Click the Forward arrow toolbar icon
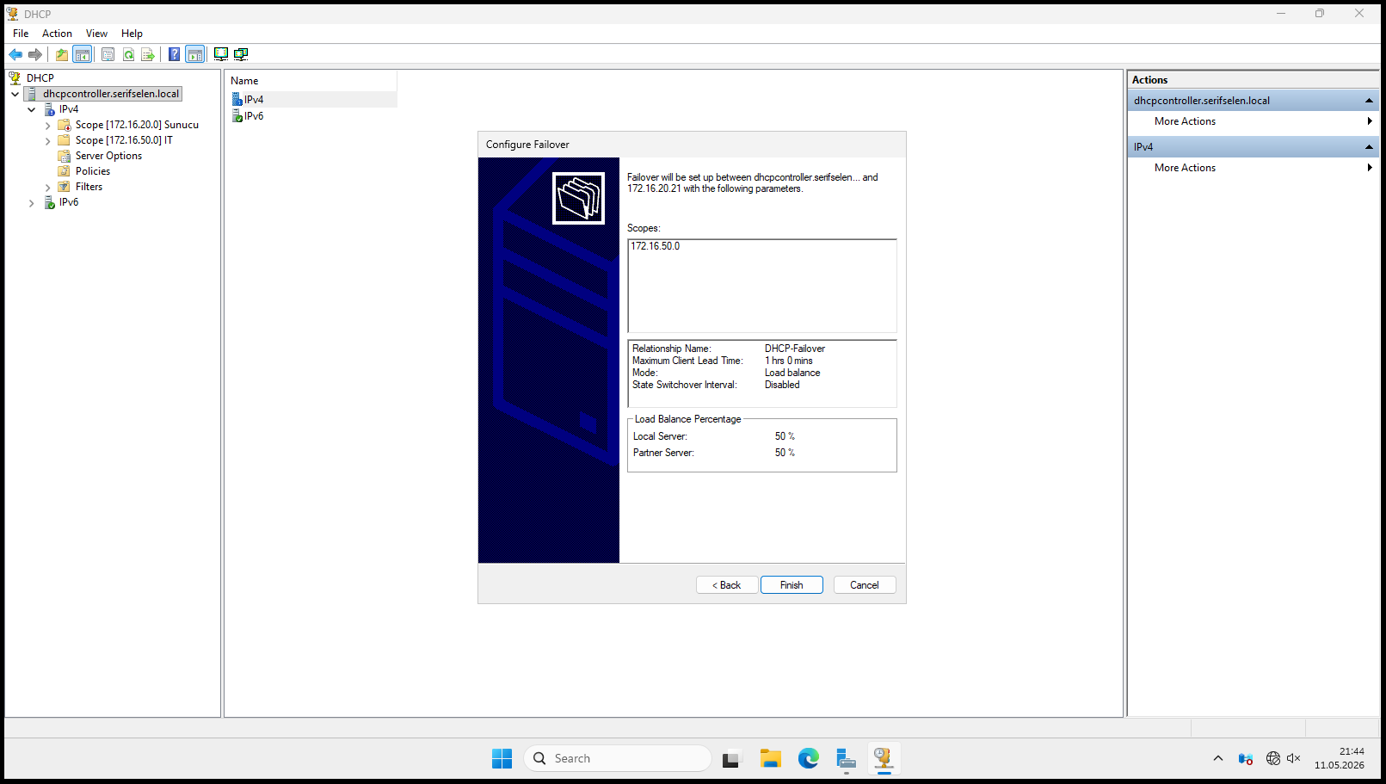 [x=35, y=54]
